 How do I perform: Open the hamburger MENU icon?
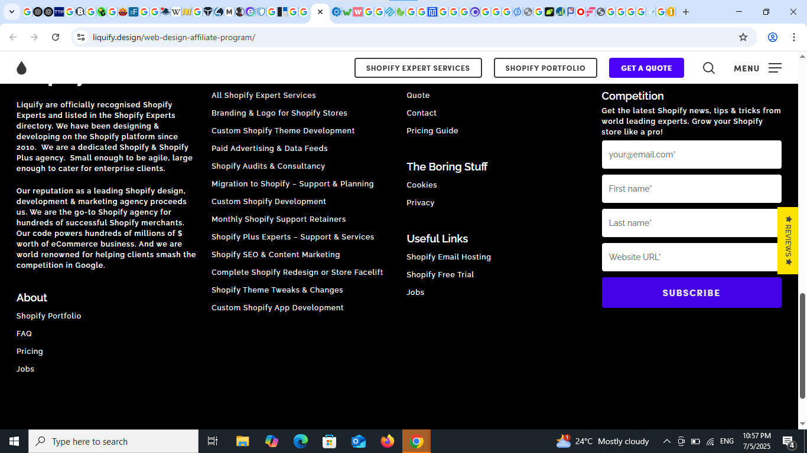(775, 68)
